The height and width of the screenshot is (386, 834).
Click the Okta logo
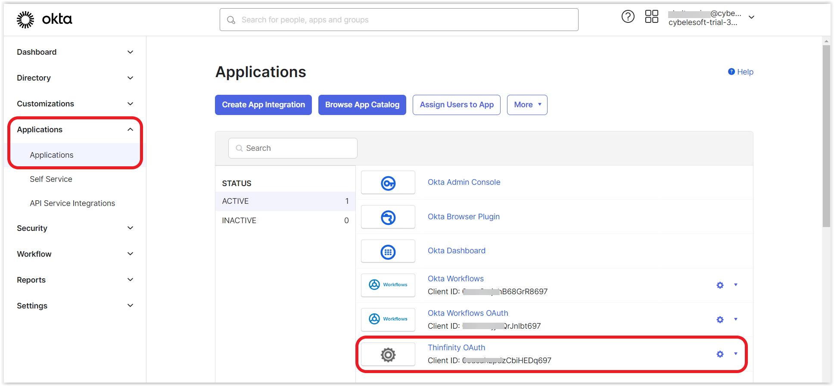point(44,19)
